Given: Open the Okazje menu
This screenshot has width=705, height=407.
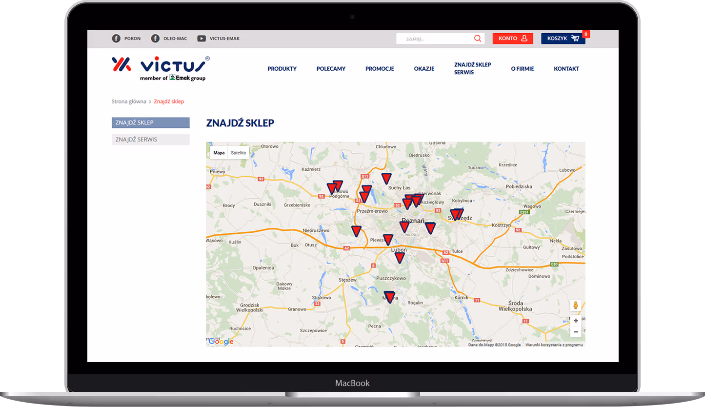Looking at the screenshot, I should [x=424, y=69].
